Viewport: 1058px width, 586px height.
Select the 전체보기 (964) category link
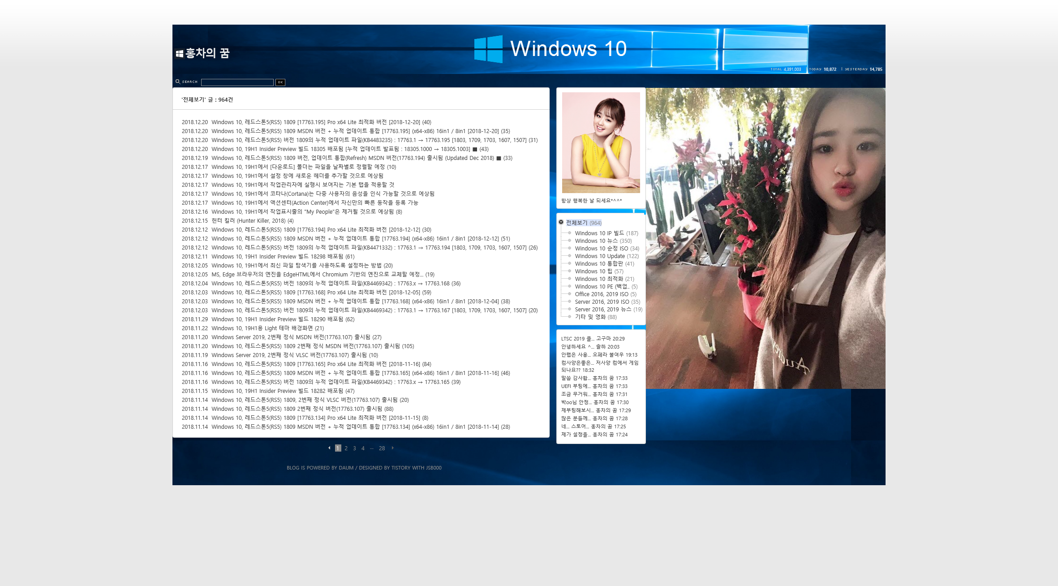click(x=576, y=223)
